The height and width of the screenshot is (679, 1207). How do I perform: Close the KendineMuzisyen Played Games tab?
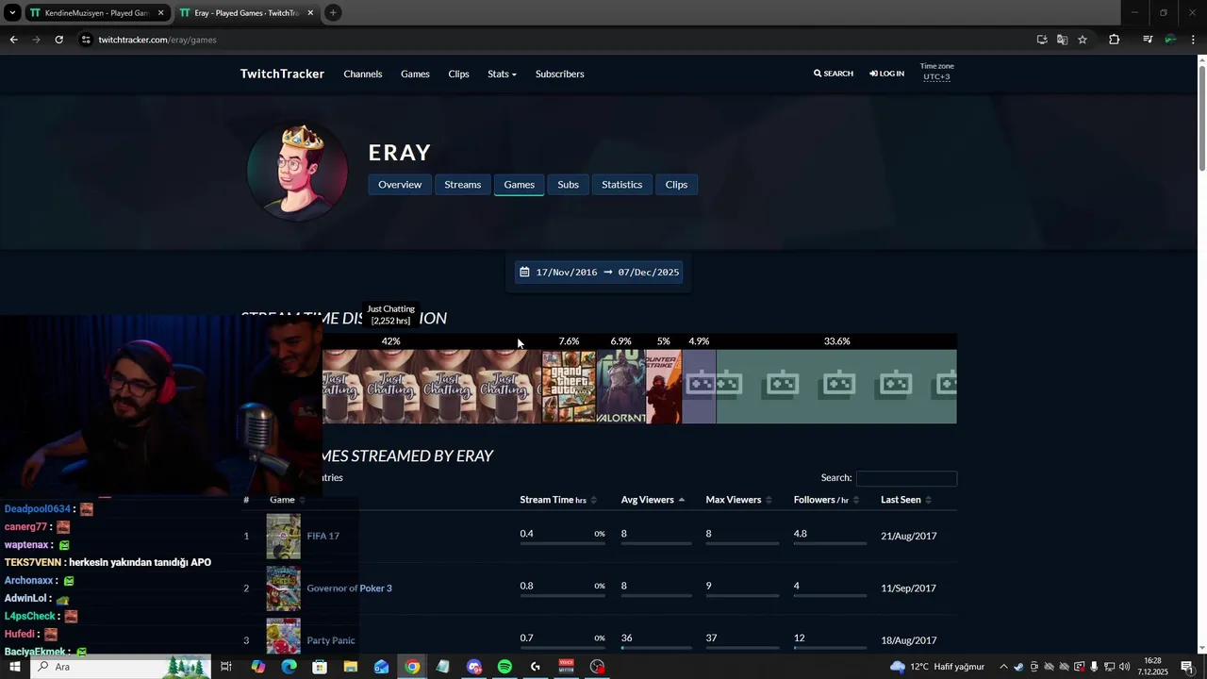tap(160, 13)
